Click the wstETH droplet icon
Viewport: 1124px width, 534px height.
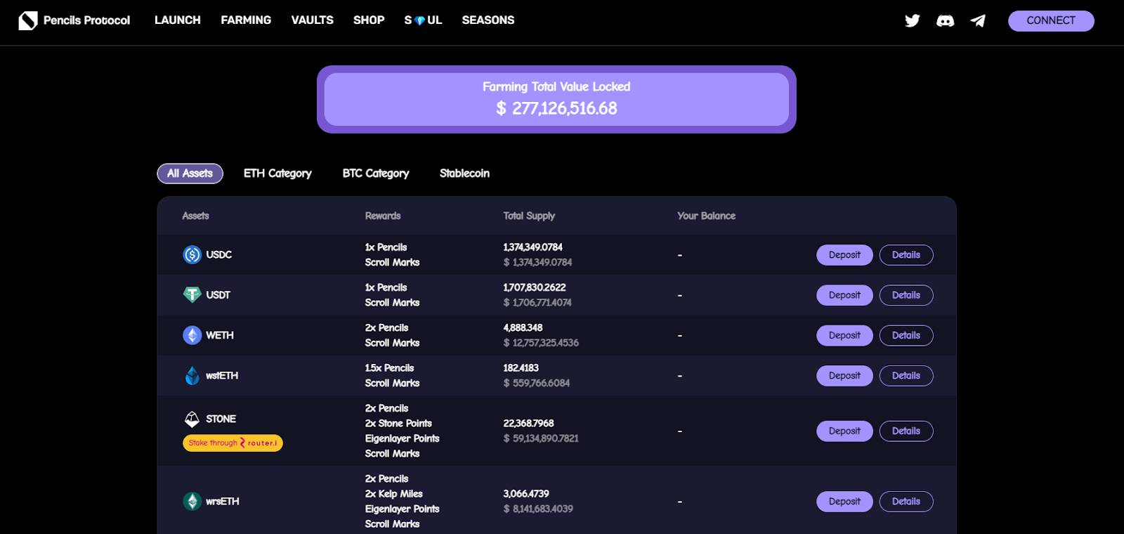coord(192,376)
